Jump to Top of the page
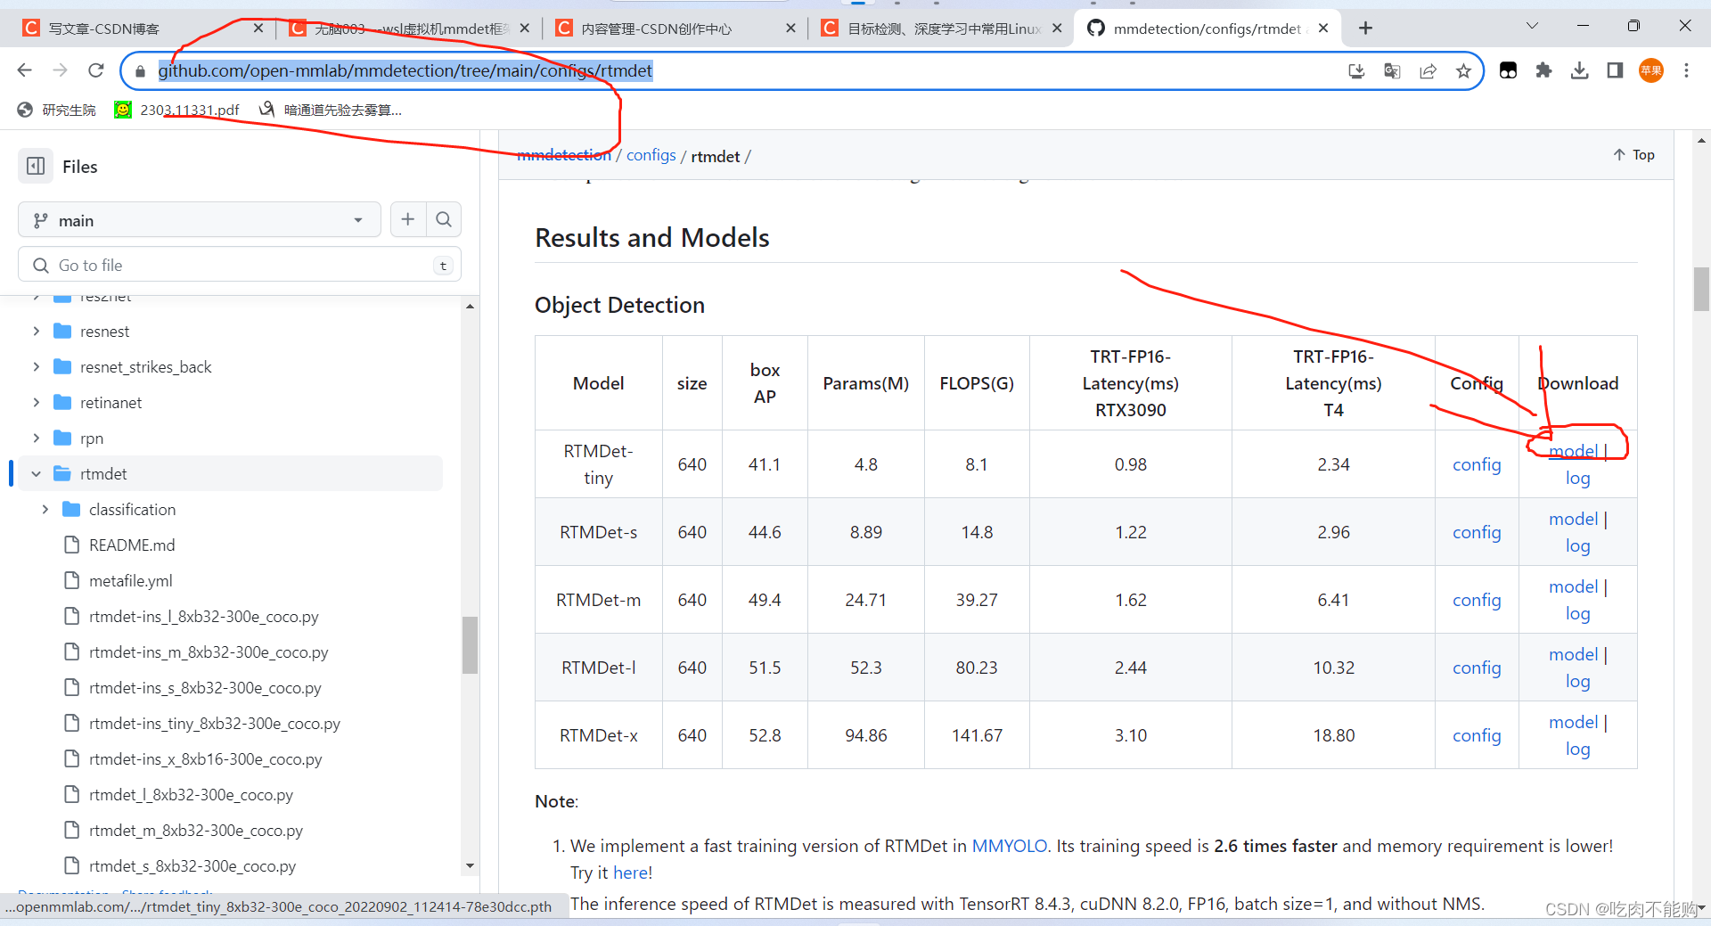Screen dimensions: 1711x926 [1633, 154]
